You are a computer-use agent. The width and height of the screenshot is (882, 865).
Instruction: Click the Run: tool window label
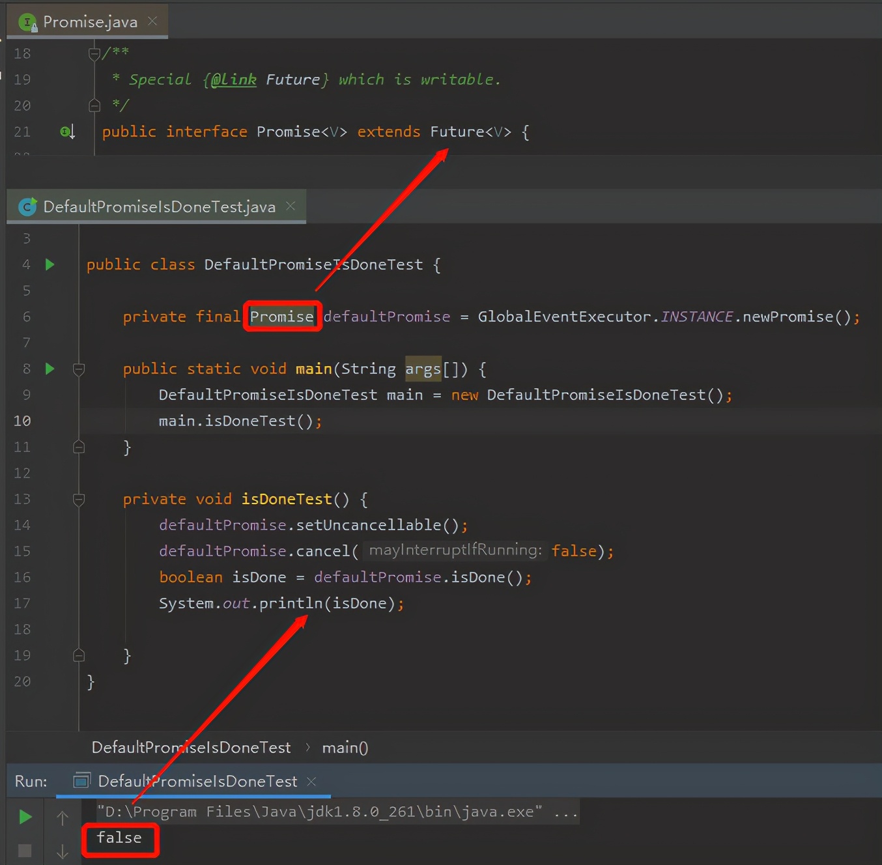[x=31, y=781]
